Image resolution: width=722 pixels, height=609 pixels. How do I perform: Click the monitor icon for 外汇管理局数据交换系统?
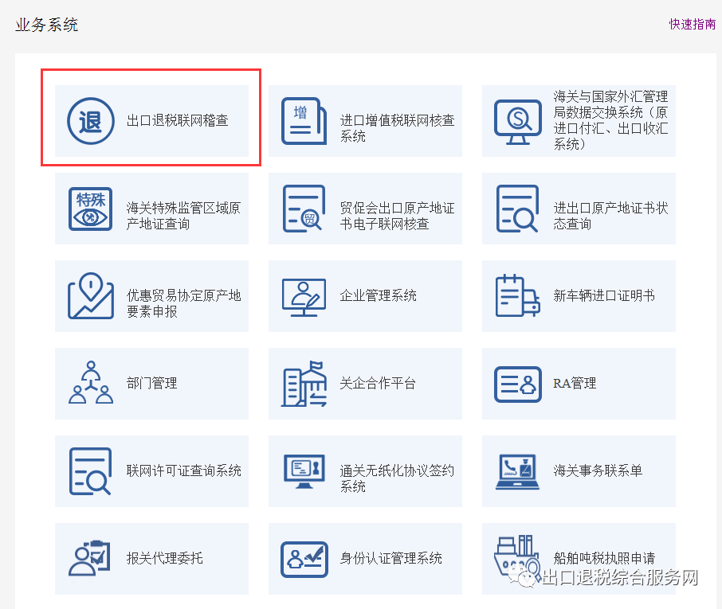(x=517, y=121)
